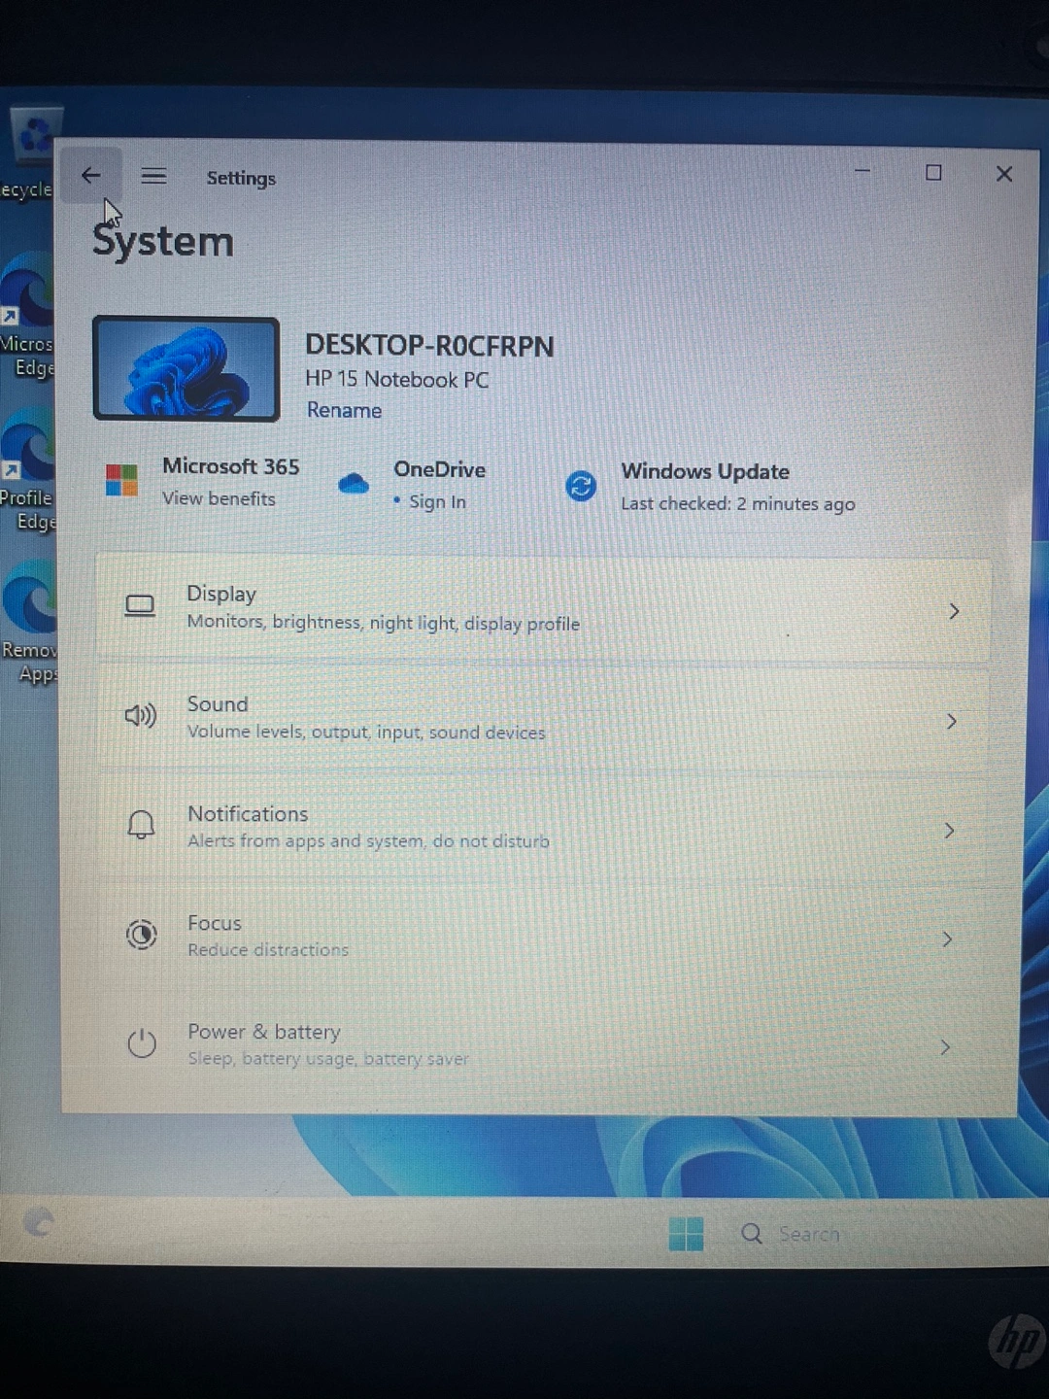Click the Notifications bell icon
Image resolution: width=1049 pixels, height=1399 pixels.
142,825
